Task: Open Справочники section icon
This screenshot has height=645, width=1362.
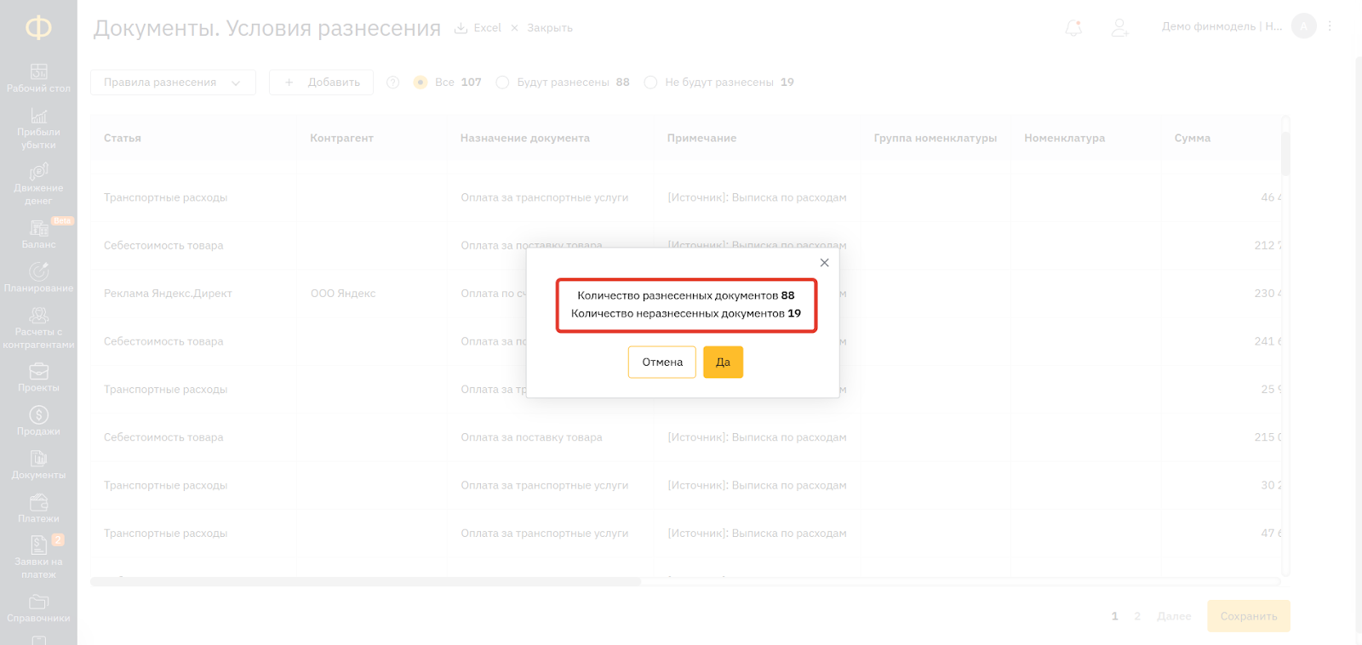Action: (x=38, y=602)
